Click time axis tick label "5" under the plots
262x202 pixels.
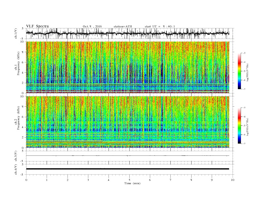point(129,180)
